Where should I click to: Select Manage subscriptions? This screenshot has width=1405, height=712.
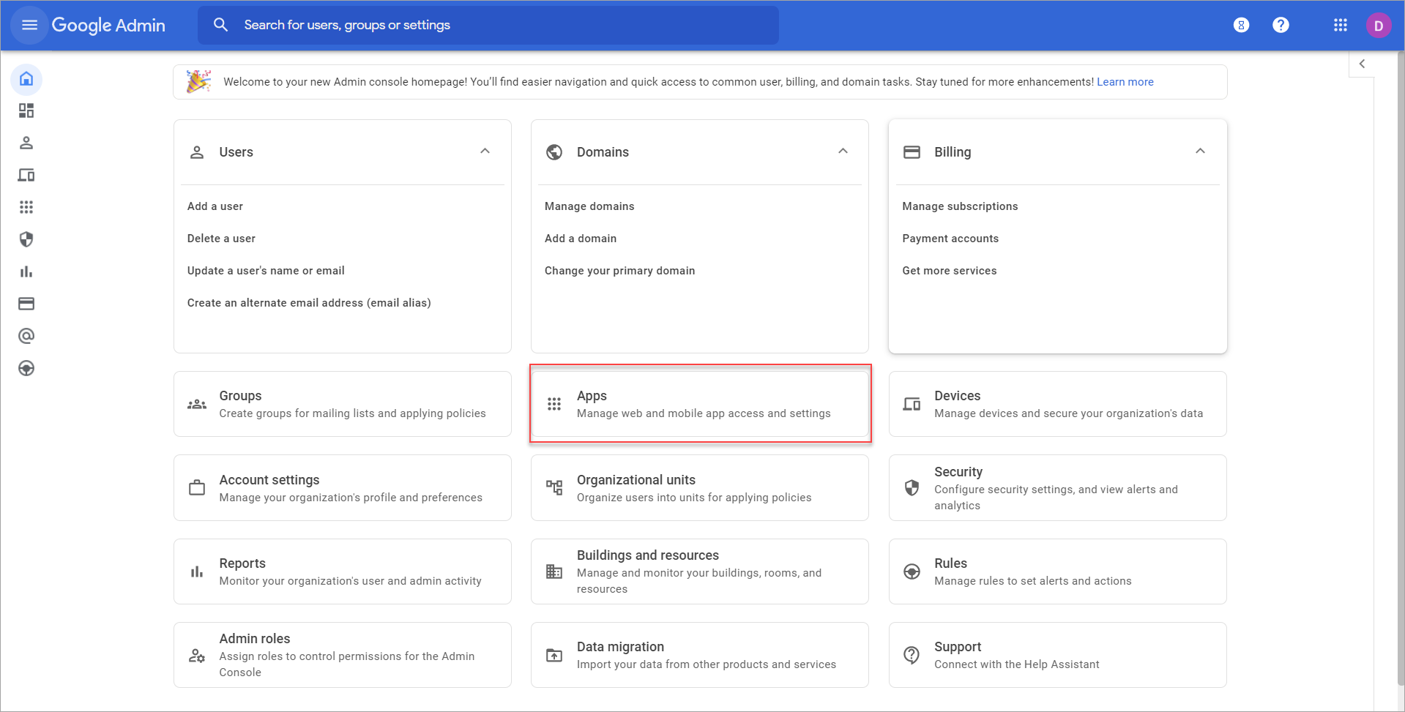960,206
